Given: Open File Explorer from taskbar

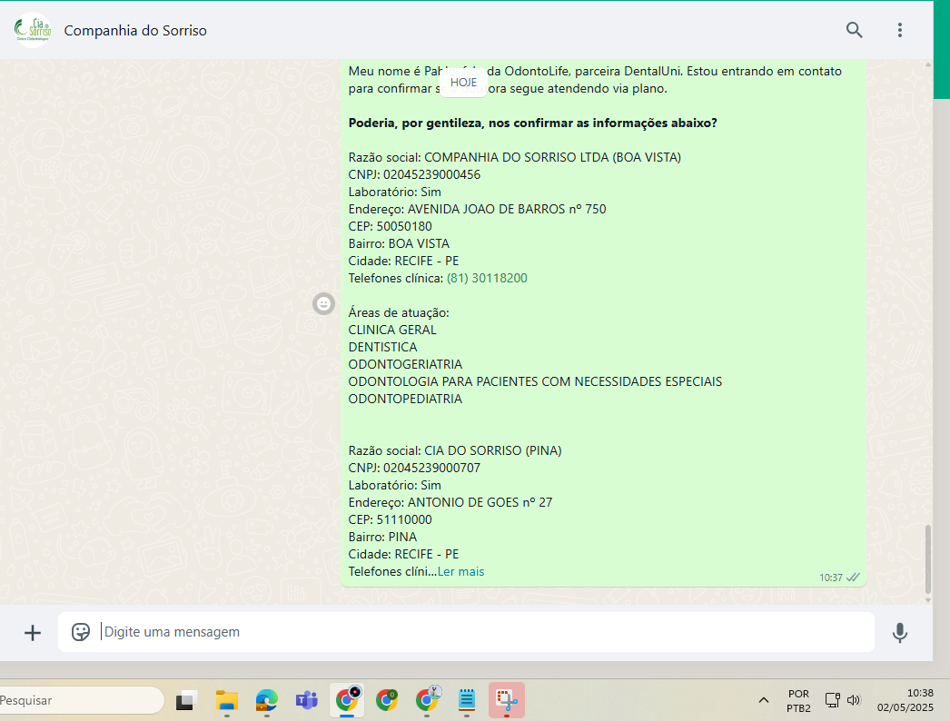Looking at the screenshot, I should coord(226,700).
